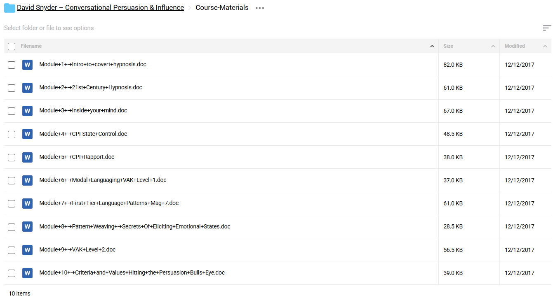The height and width of the screenshot is (298, 553).
Task: Open Module+1+-+Intro+to+covert+hypnosis.doc
Action: coord(93,64)
